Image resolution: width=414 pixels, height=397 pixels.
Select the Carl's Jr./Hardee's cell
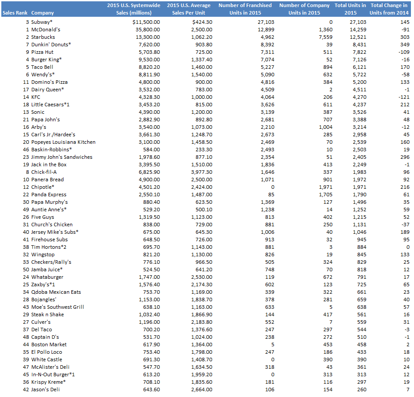pos(53,135)
